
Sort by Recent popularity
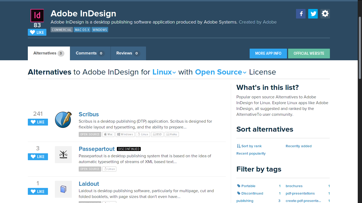tap(251, 153)
